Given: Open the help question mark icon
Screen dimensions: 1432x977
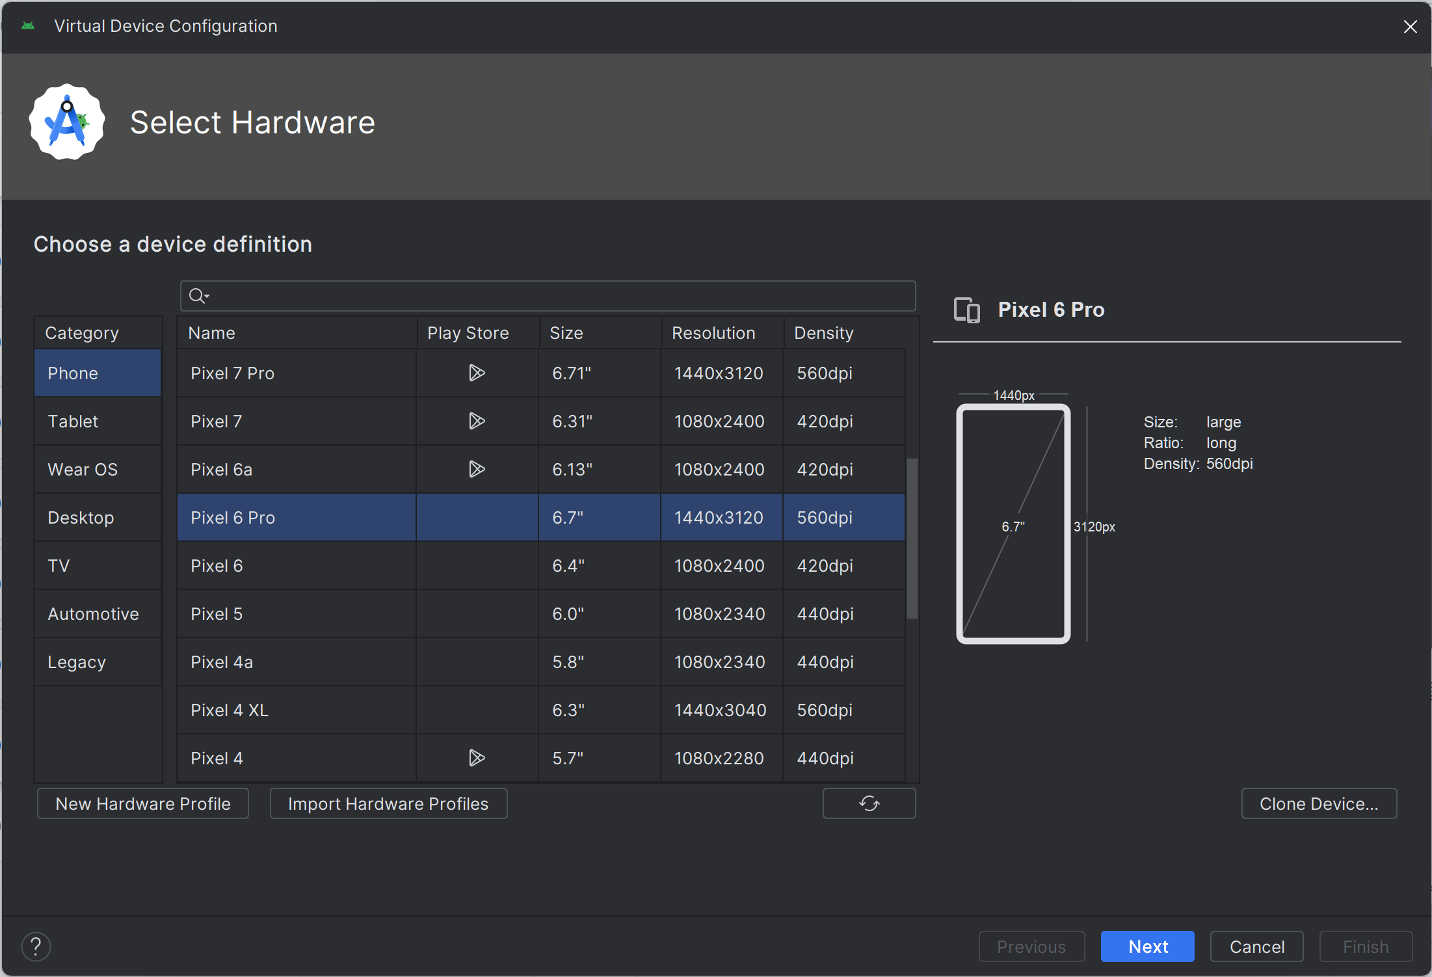Looking at the screenshot, I should [36, 946].
